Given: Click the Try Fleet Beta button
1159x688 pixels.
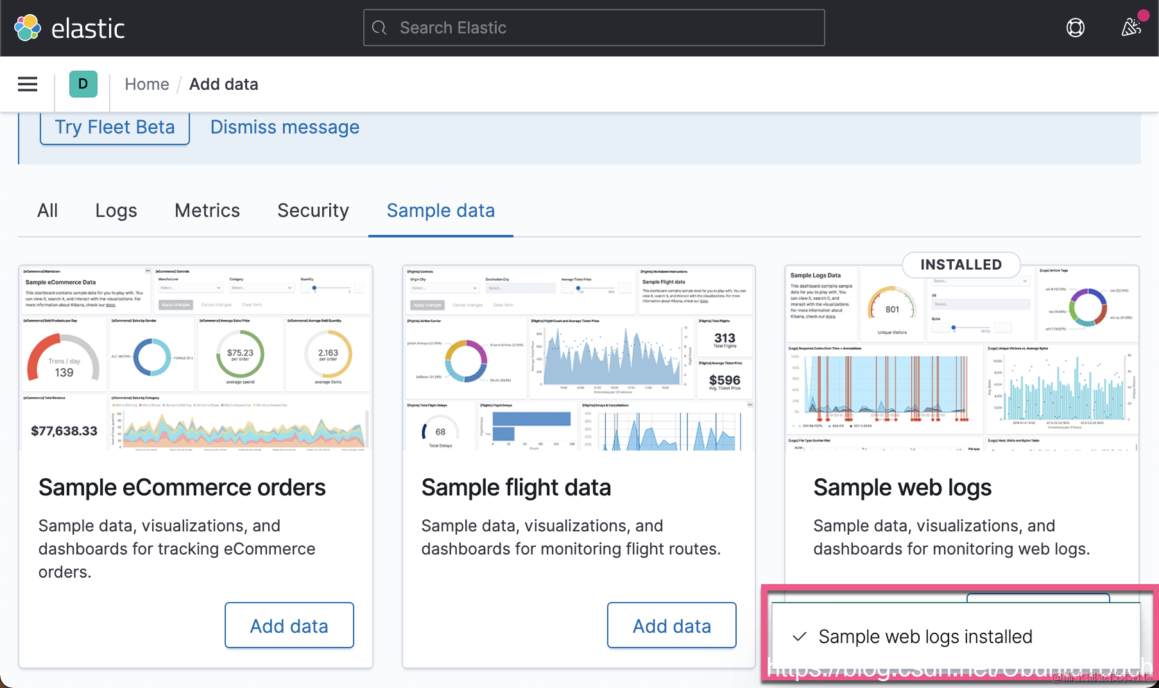Looking at the screenshot, I should (115, 127).
